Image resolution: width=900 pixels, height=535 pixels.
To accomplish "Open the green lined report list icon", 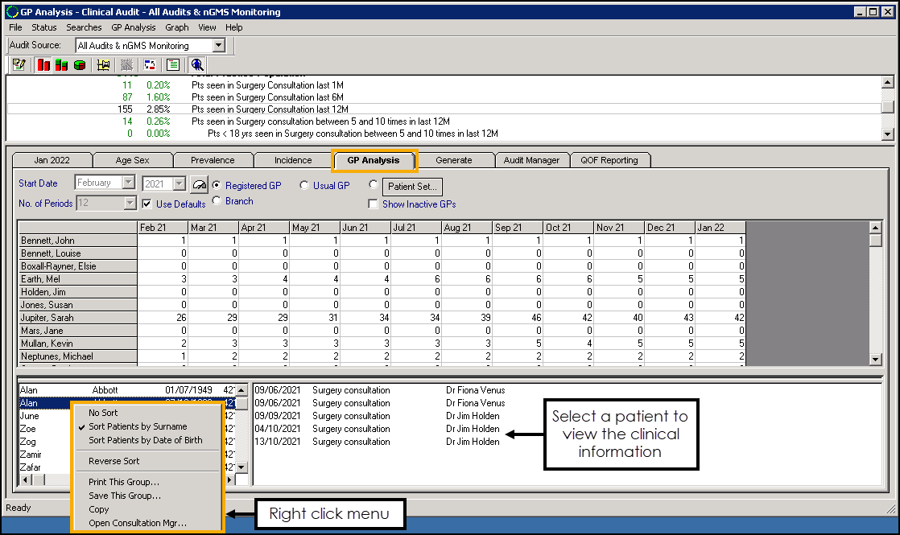I will [x=172, y=65].
